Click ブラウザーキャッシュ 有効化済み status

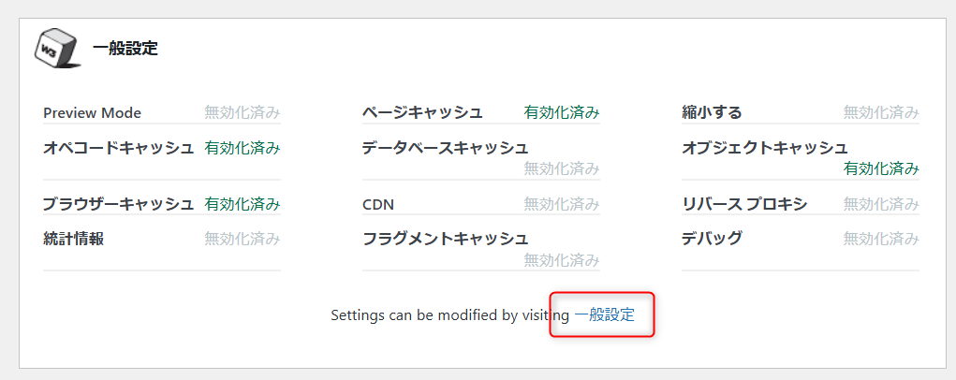pyautogui.click(x=242, y=204)
